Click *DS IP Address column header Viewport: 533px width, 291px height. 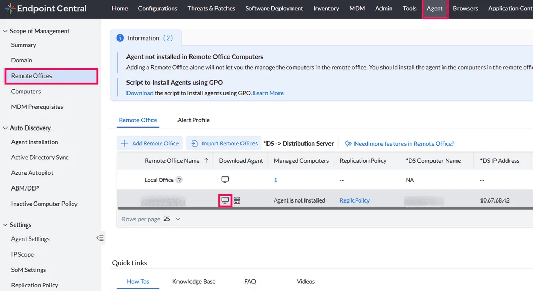click(x=499, y=161)
